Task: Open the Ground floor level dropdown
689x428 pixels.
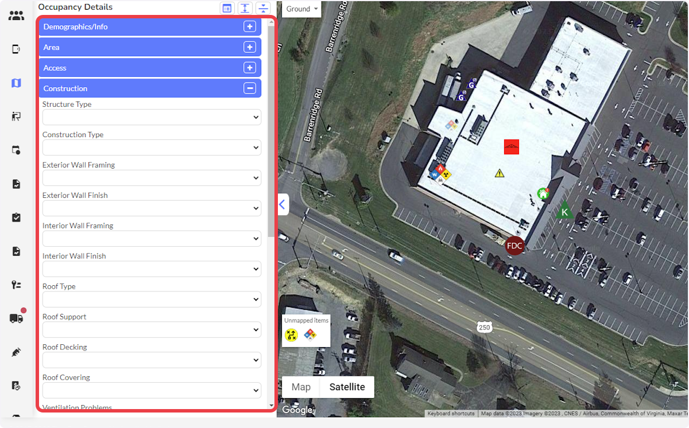Action: pyautogui.click(x=301, y=9)
